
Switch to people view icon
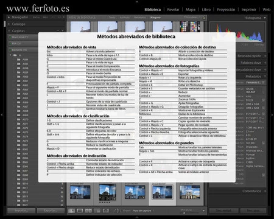coord(105,210)
